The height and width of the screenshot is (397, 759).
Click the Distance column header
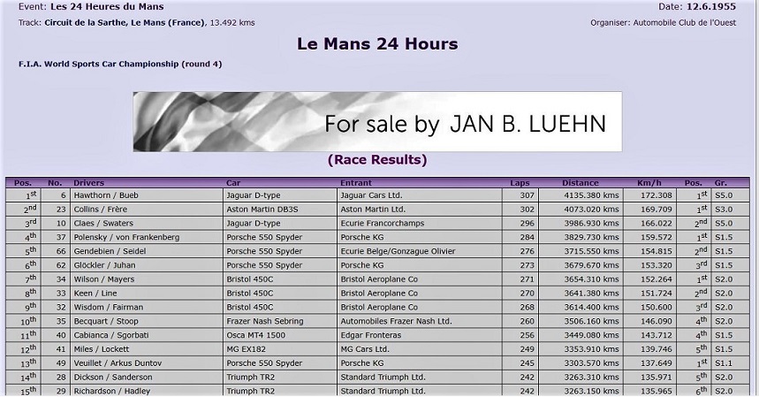tap(580, 183)
